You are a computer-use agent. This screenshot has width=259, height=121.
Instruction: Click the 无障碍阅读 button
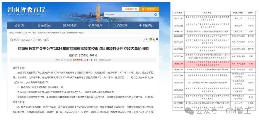click(x=130, y=9)
